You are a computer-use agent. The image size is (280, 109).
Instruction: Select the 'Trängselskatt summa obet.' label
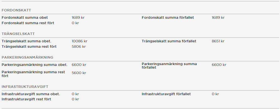pos(26,41)
